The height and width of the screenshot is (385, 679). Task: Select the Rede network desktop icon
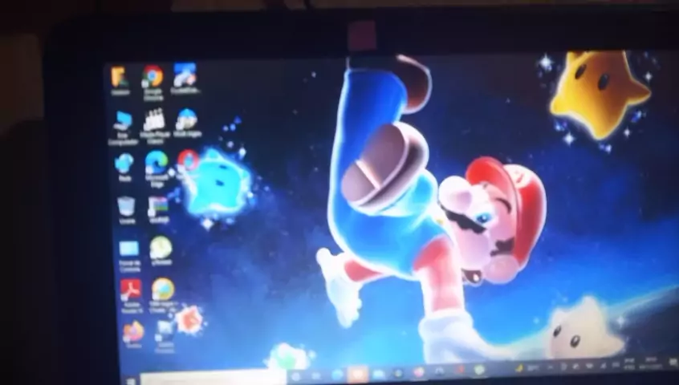point(124,164)
